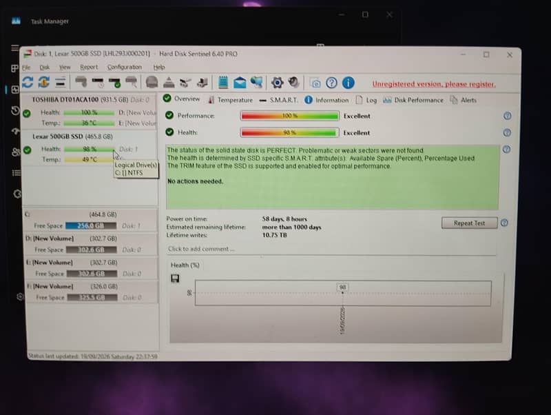Click the disk test icon with clock
The height and width of the screenshot is (415, 551).
click(98, 82)
